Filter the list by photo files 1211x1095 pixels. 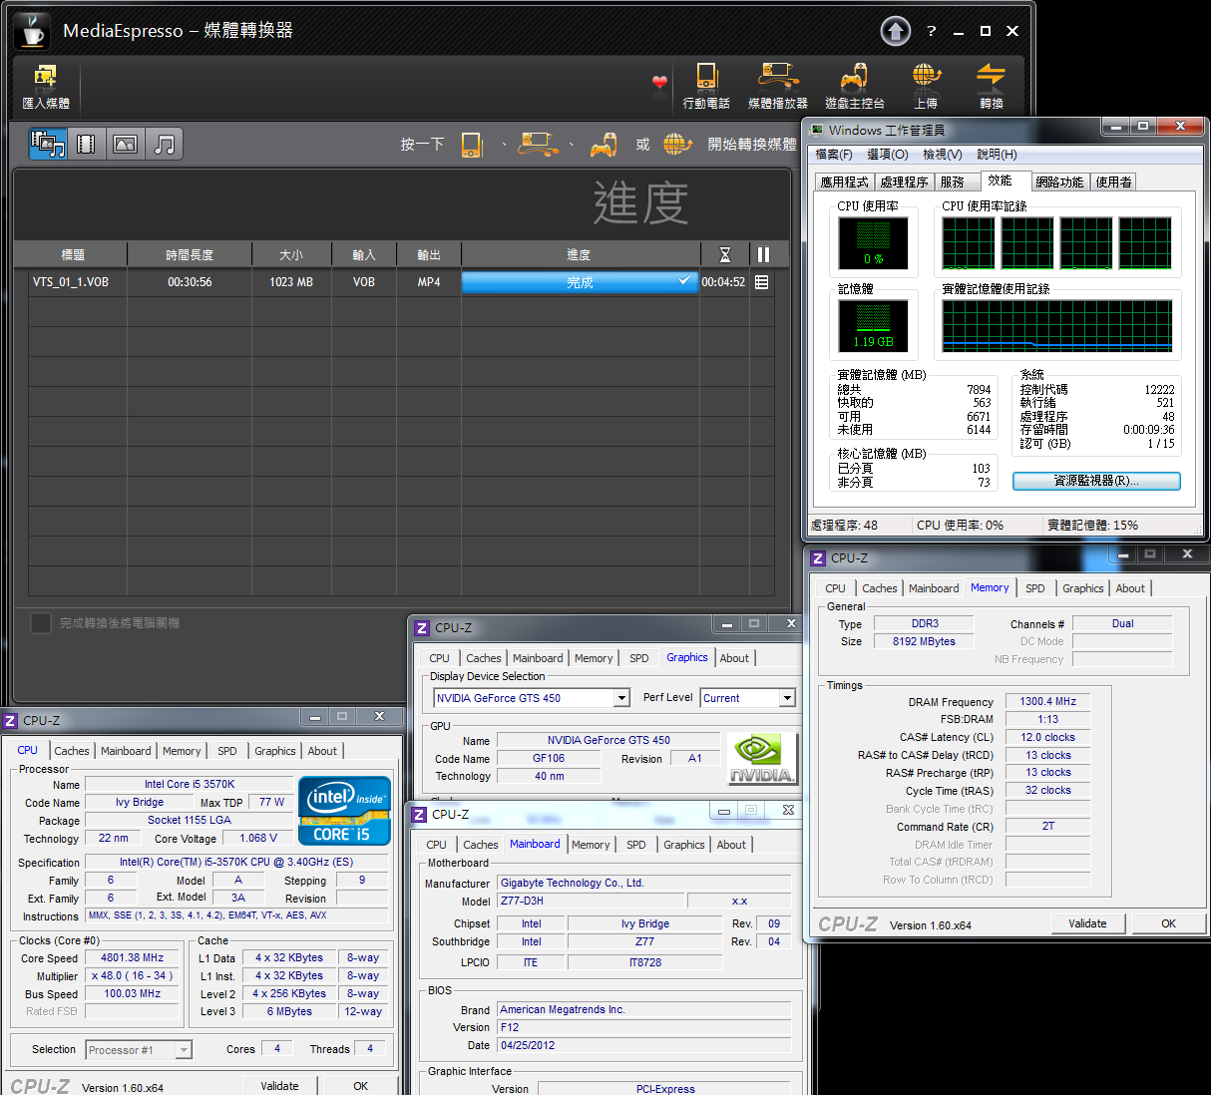click(125, 145)
